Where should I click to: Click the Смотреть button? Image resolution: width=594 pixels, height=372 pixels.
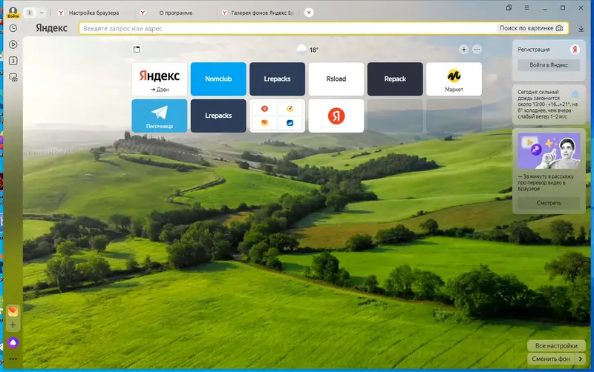click(x=549, y=203)
